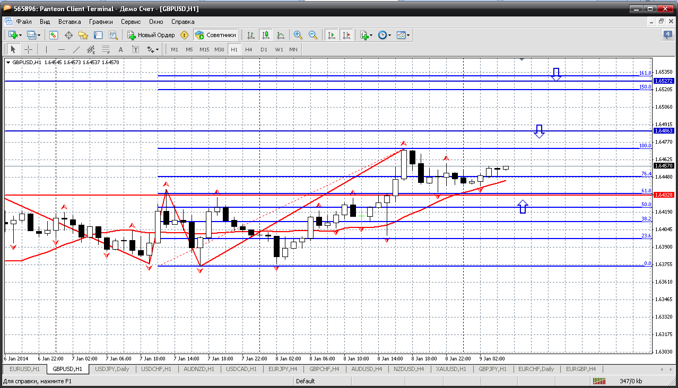Click the Zoom In magnifier icon
This screenshot has height=388, width=678.
(x=298, y=35)
